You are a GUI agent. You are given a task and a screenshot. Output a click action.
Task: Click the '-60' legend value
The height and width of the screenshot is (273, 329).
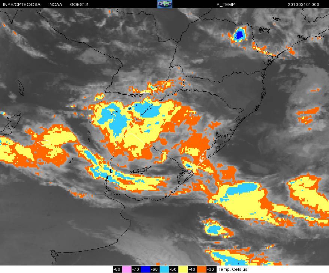(x=155, y=269)
